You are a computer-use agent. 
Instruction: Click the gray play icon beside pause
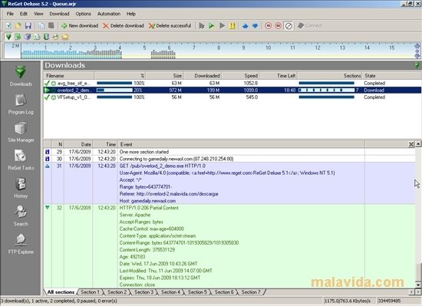pyautogui.click(x=222, y=26)
